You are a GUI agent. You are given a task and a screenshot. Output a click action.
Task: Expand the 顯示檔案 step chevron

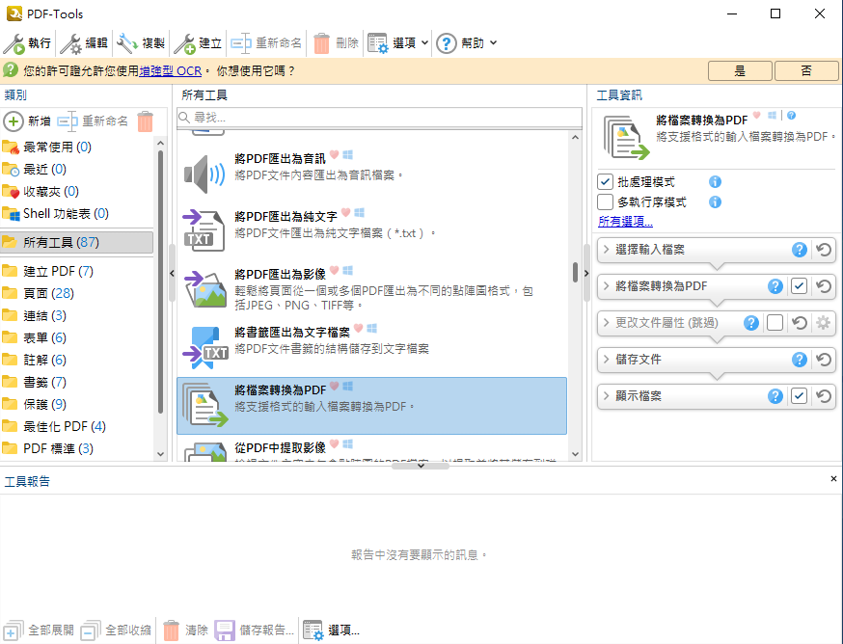(x=607, y=396)
